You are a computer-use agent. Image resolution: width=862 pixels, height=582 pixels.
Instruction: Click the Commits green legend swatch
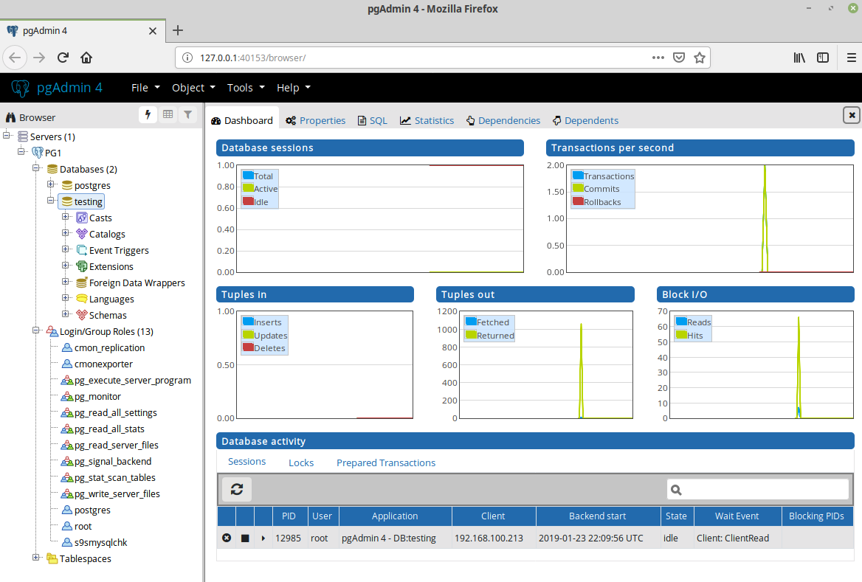click(578, 188)
